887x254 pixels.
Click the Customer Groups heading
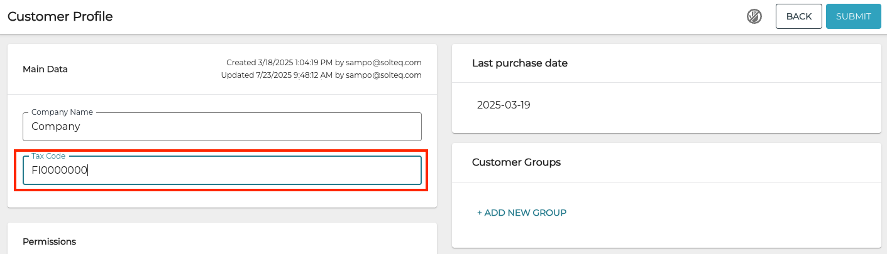pos(516,162)
